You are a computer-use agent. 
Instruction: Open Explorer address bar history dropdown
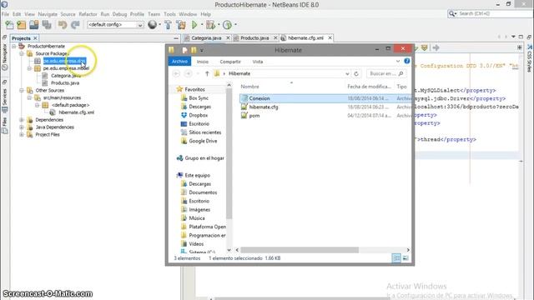(347, 74)
